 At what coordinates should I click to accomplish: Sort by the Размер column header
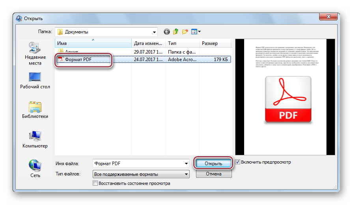pyautogui.click(x=215, y=43)
